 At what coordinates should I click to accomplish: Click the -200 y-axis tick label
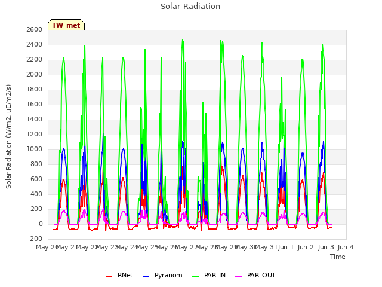tap(35, 239)
